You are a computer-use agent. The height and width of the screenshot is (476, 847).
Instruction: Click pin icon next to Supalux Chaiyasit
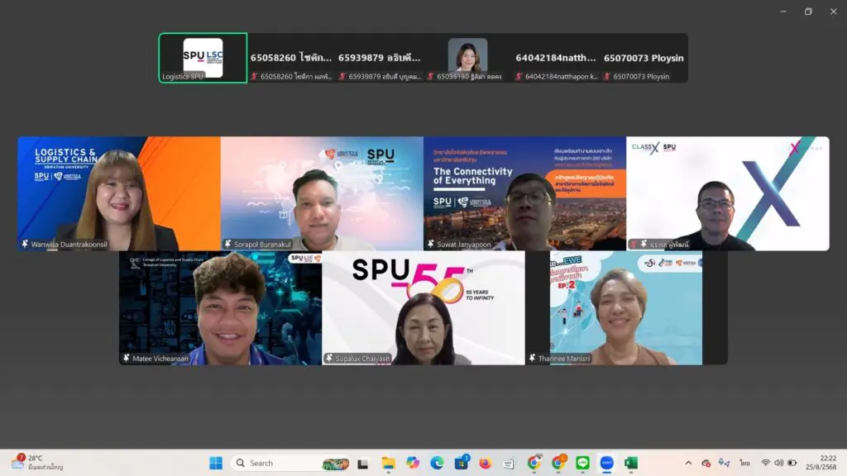329,358
